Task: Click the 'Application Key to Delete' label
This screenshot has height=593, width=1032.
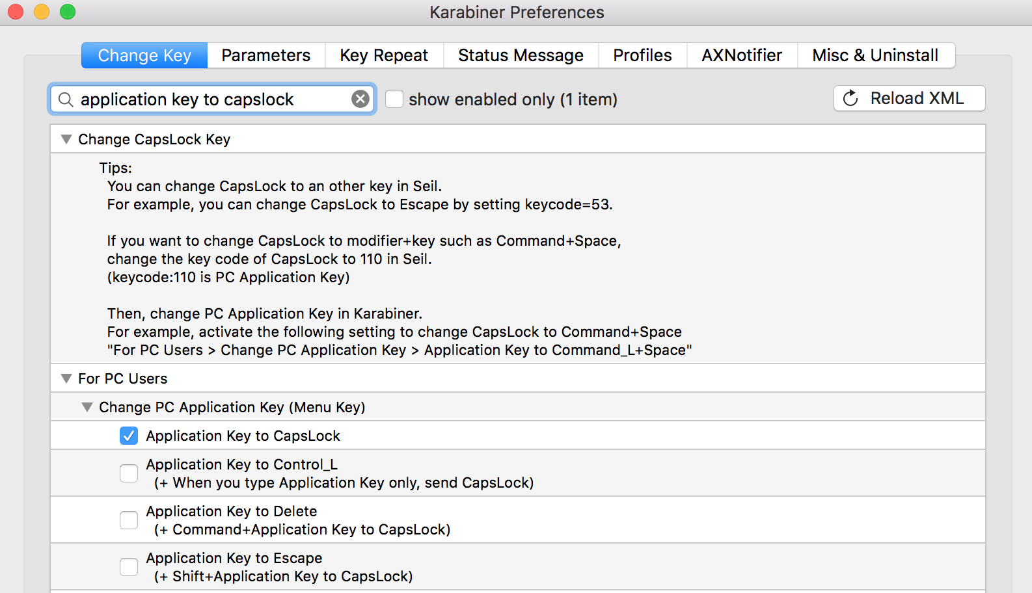Action: click(x=231, y=511)
